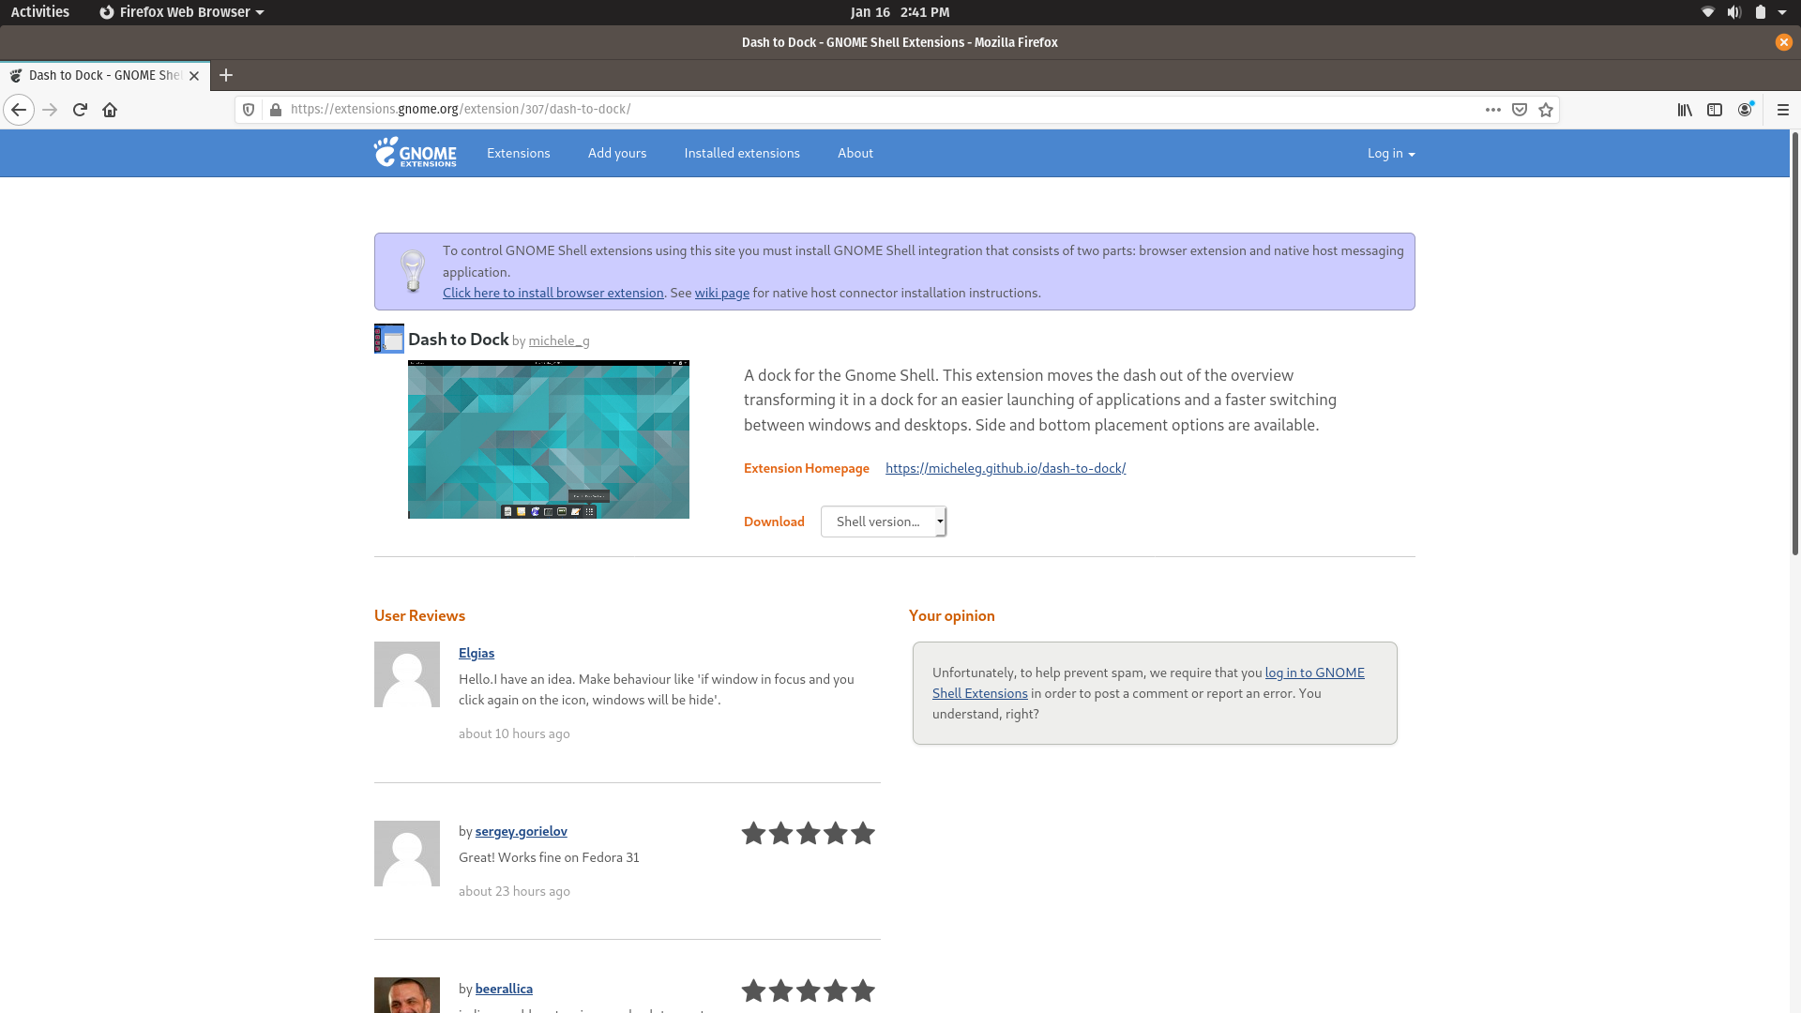Screen dimensions: 1801x1013
Task: Click here to install browser extension link
Action: pos(553,293)
